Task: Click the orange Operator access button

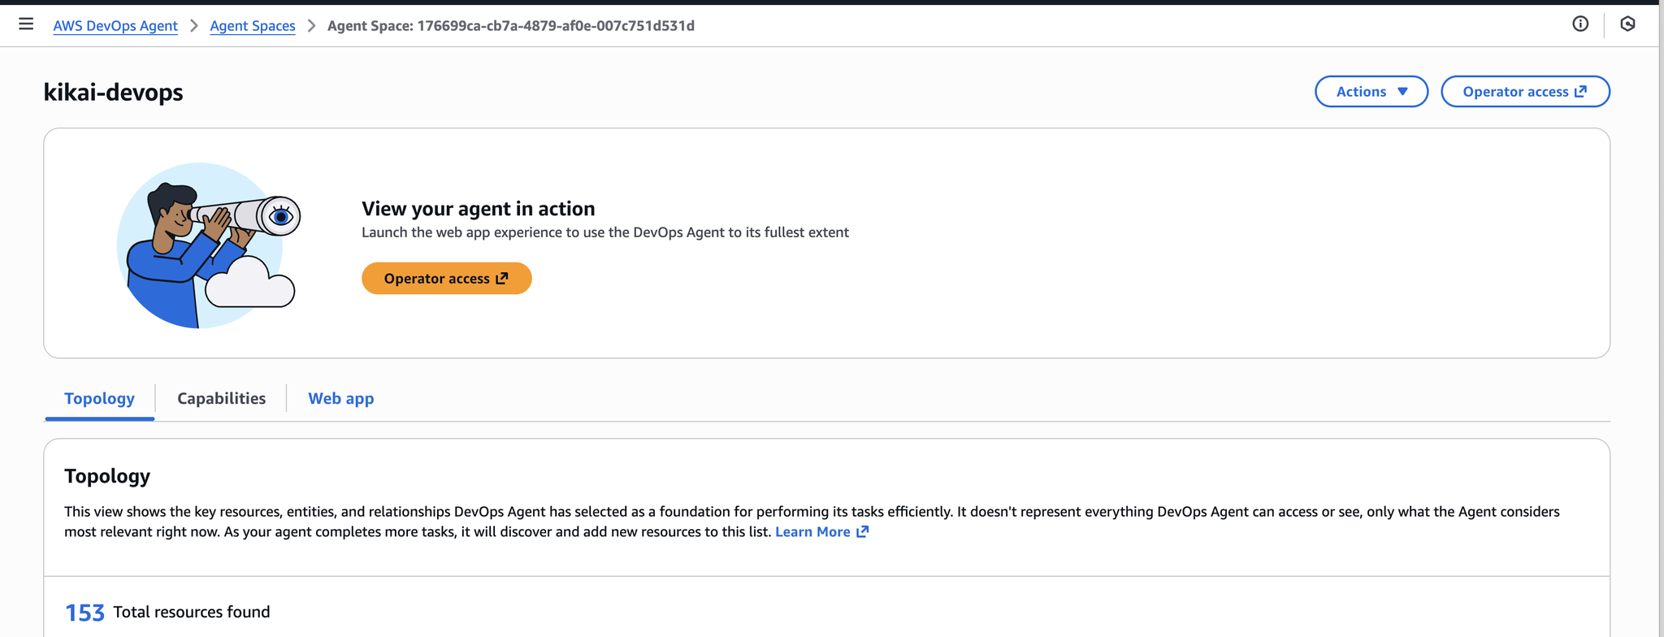Action: pyautogui.click(x=446, y=279)
